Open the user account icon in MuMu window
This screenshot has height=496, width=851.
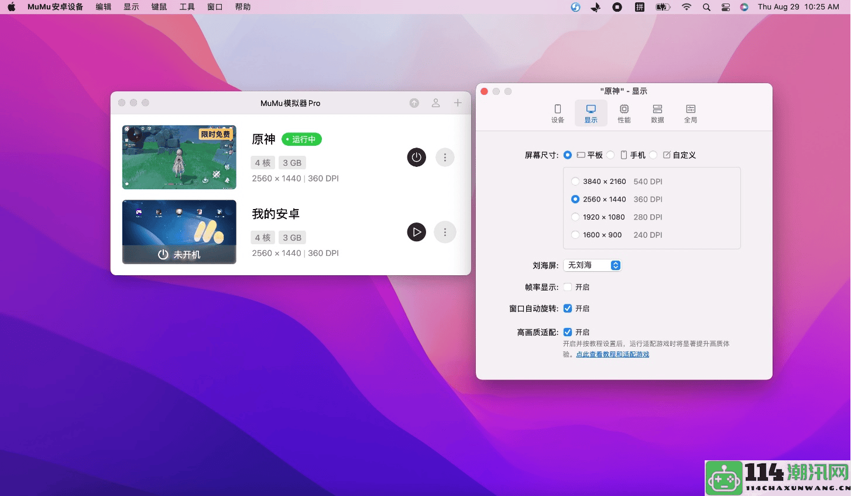click(436, 103)
